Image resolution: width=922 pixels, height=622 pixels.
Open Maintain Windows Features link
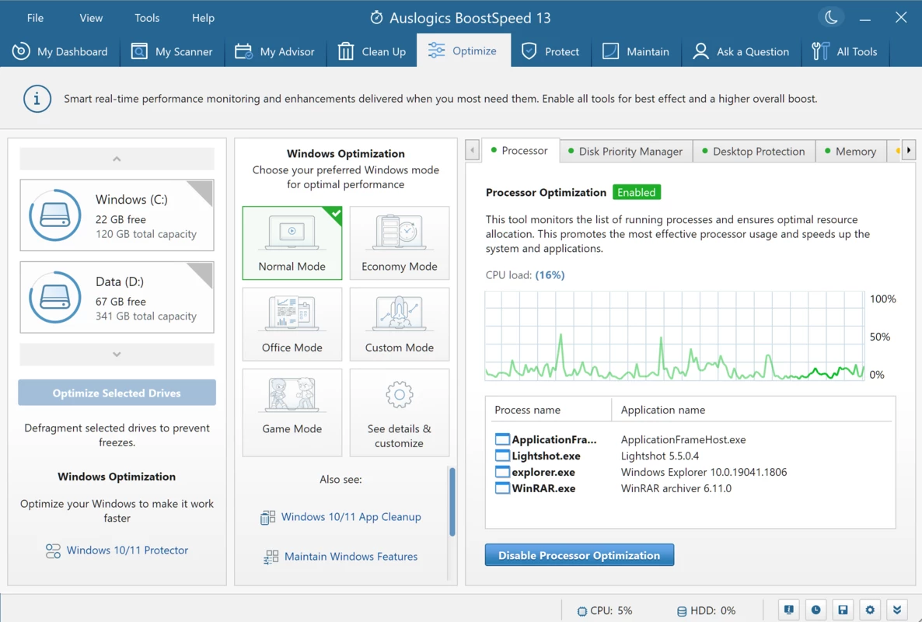pos(351,556)
